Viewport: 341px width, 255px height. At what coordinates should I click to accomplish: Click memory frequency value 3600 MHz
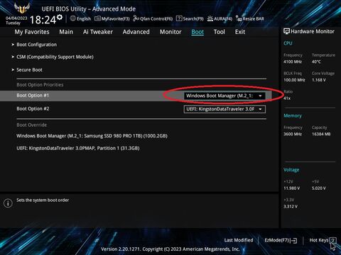click(x=293, y=134)
